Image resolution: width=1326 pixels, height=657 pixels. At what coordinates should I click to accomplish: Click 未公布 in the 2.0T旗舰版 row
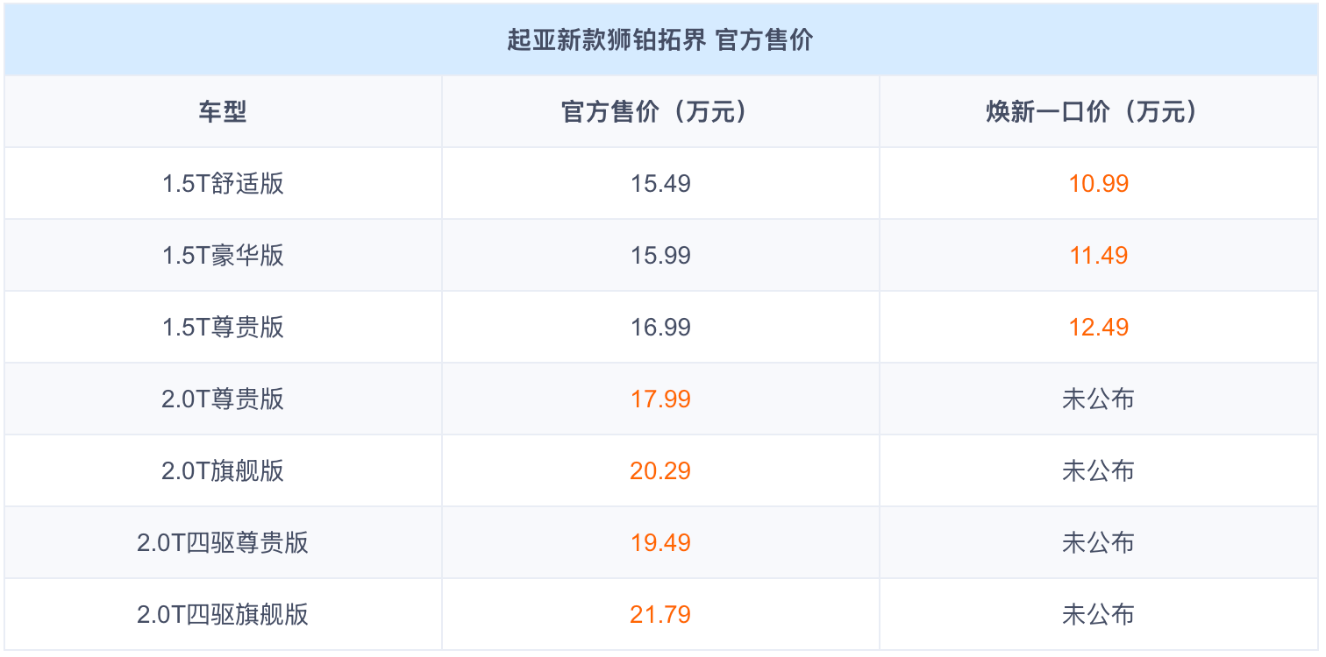[1098, 471]
